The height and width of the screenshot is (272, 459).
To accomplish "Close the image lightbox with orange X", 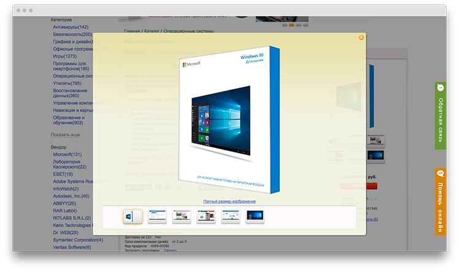I will [361, 37].
